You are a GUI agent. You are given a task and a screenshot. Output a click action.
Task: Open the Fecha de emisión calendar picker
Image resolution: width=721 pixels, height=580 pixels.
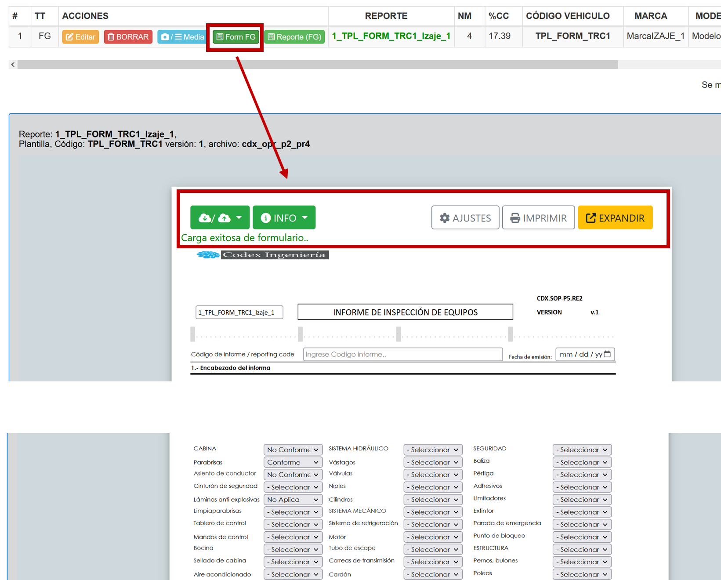607,354
